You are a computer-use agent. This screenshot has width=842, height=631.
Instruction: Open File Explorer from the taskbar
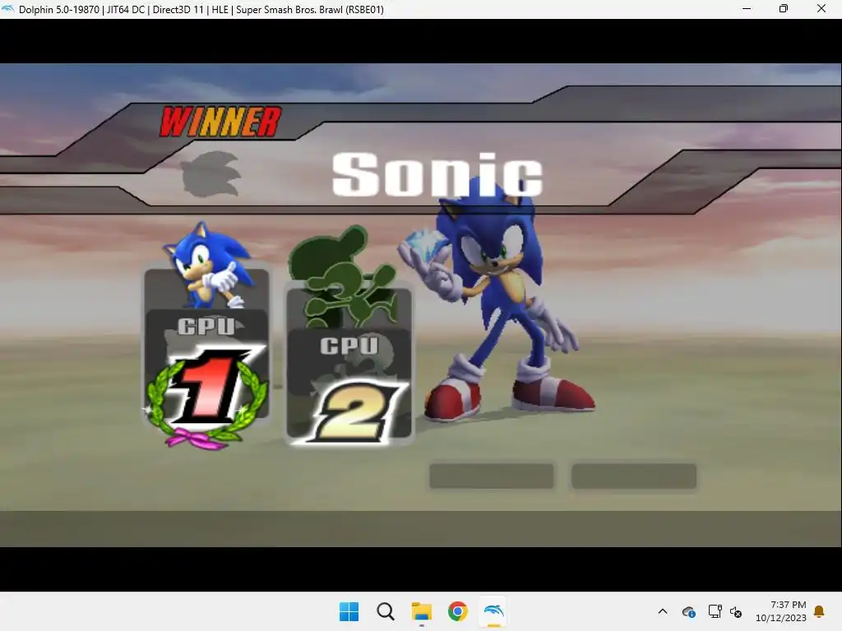click(x=422, y=611)
